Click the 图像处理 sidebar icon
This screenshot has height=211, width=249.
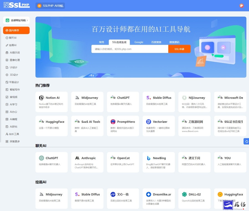(7, 60)
